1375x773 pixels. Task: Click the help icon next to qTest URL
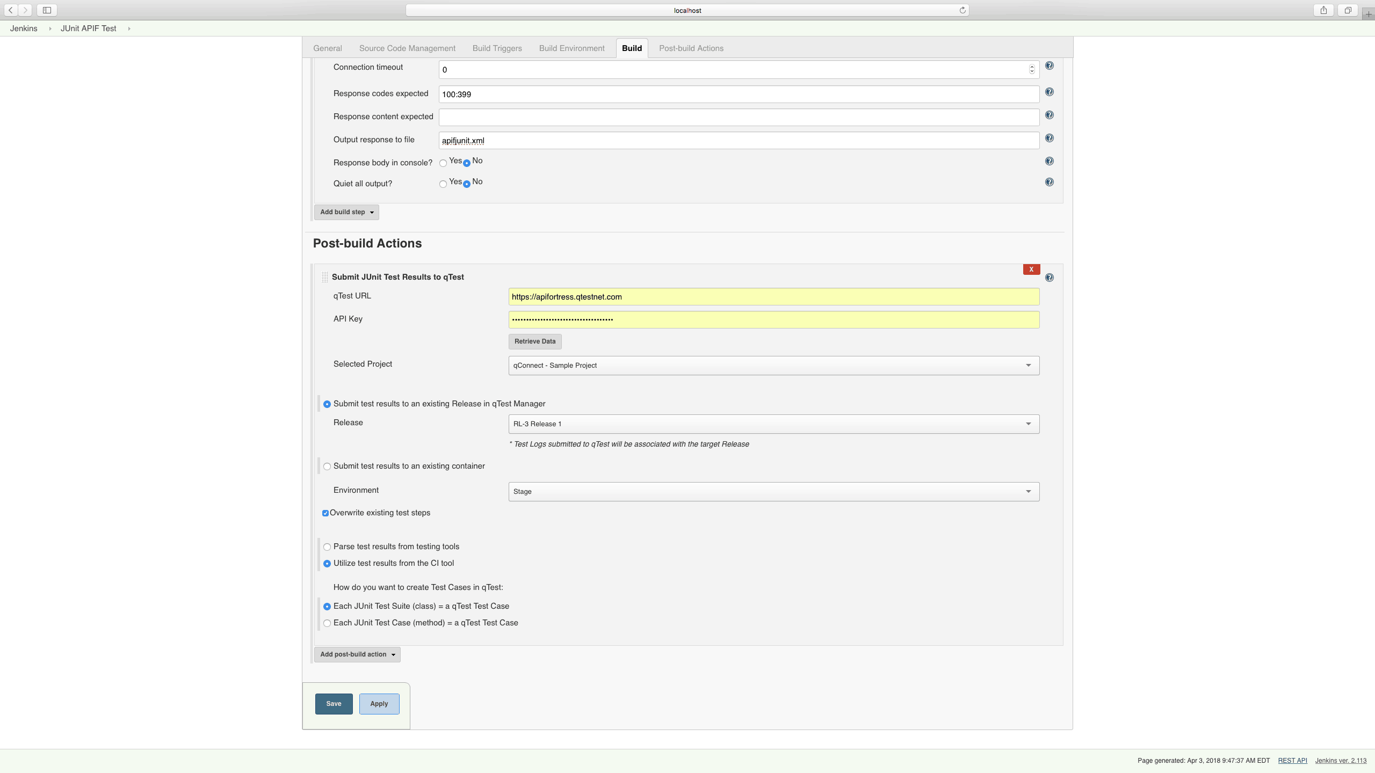coord(1048,278)
